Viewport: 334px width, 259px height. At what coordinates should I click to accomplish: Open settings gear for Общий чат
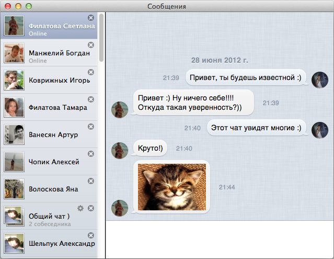(x=80, y=208)
